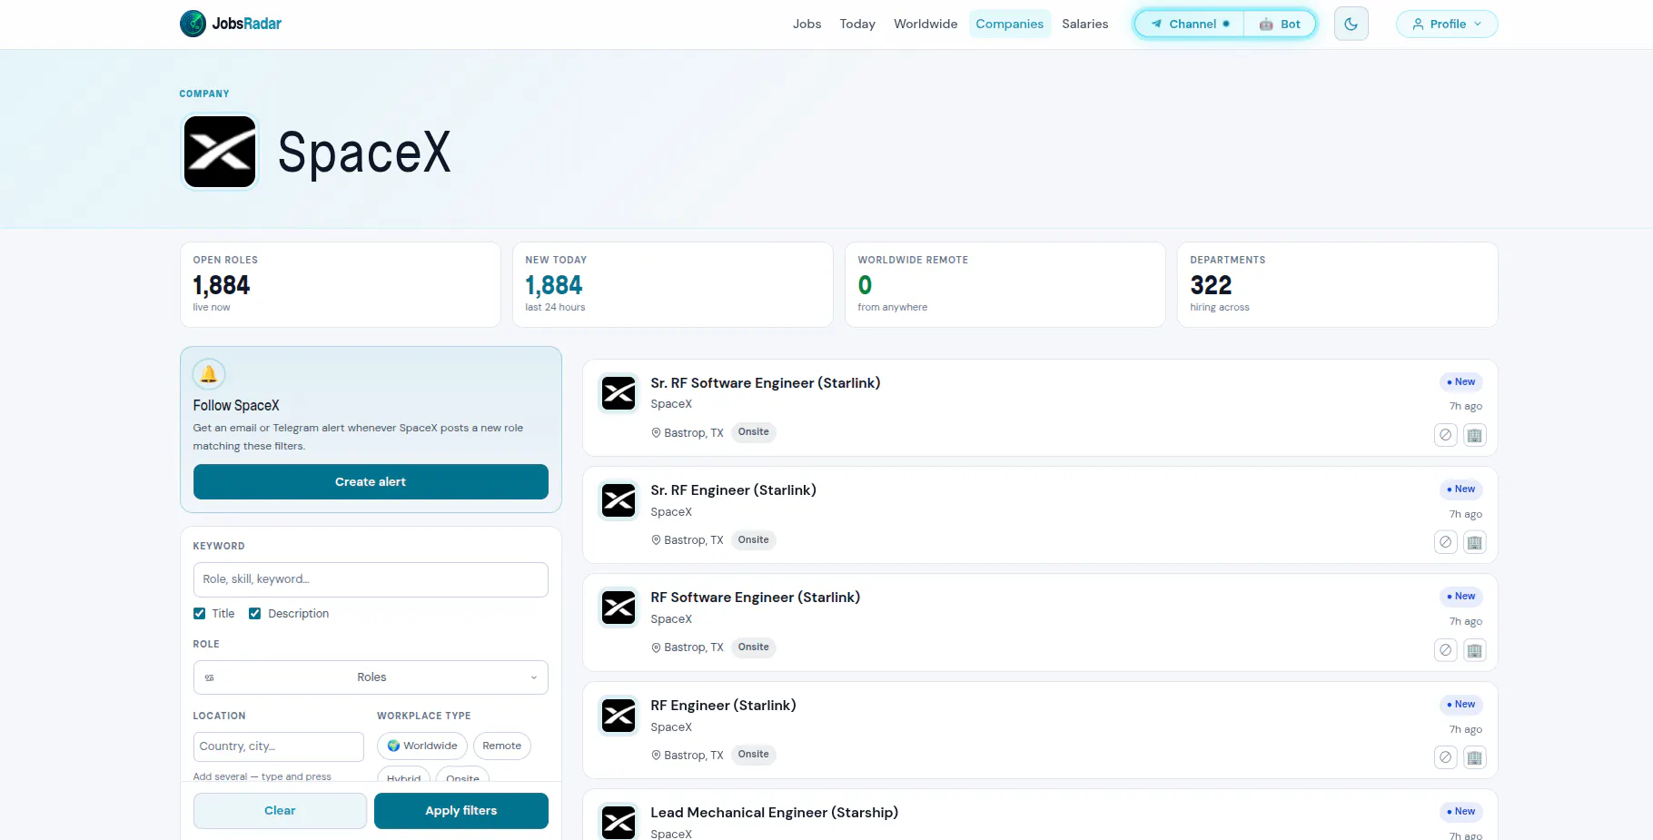The width and height of the screenshot is (1653, 840).
Task: Hide the Sr. RF Engineer (Starlink) job
Action: tap(1445, 542)
